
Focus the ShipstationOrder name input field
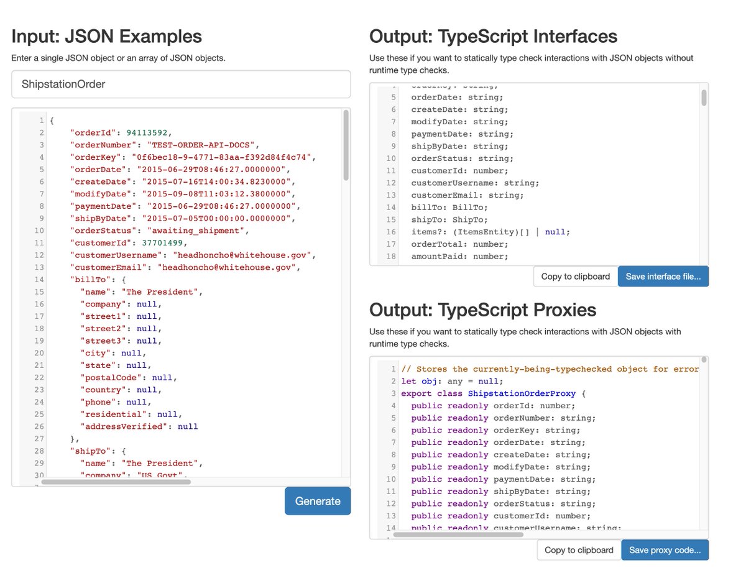pyautogui.click(x=181, y=84)
